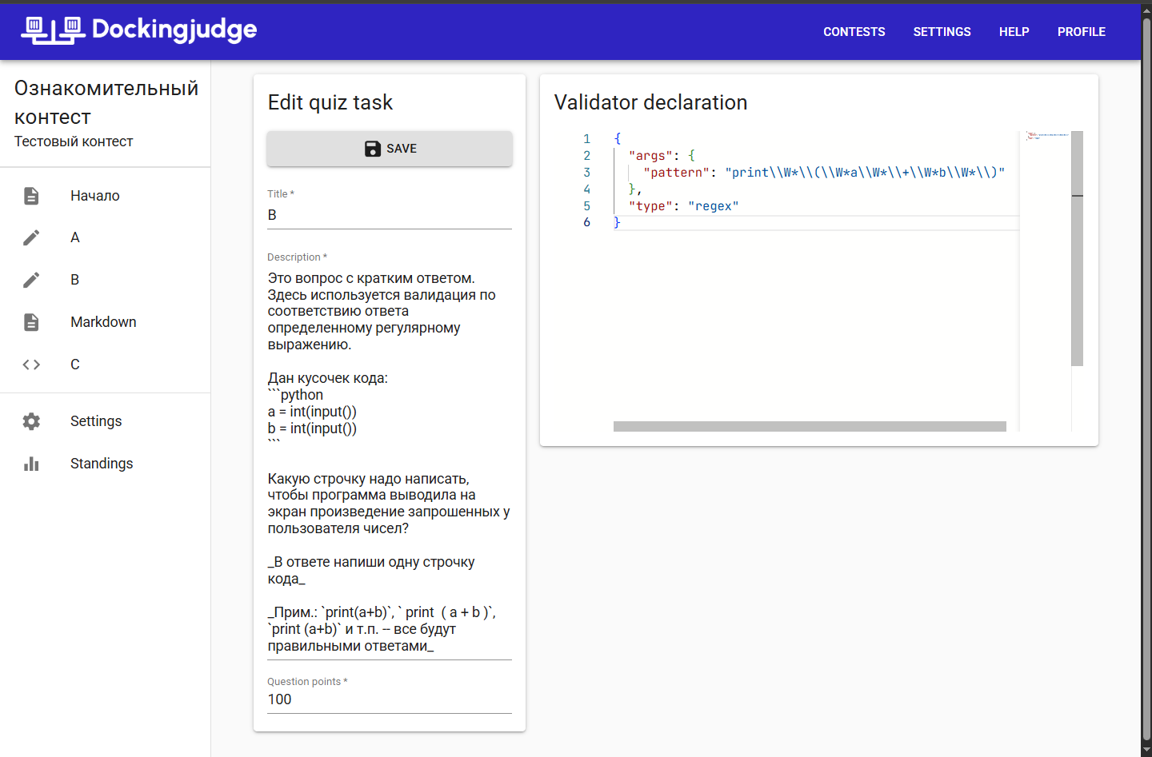1152x757 pixels.
Task: Go to PROFILE in the top bar
Action: click(1082, 32)
